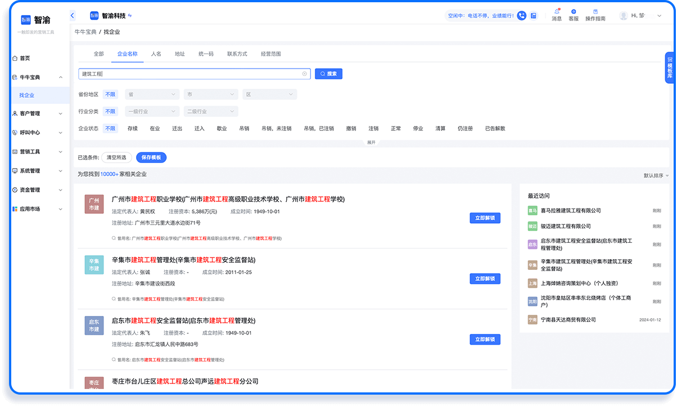Image resolution: width=677 pixels, height=407 pixels.
Task: Click the 建筑工程 search input field
Action: pos(195,74)
